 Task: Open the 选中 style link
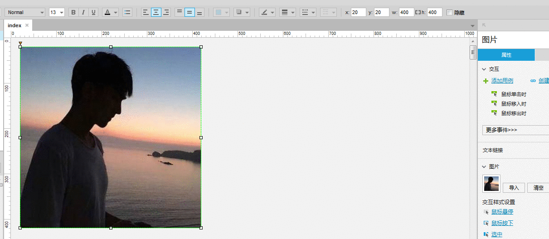tap(497, 234)
